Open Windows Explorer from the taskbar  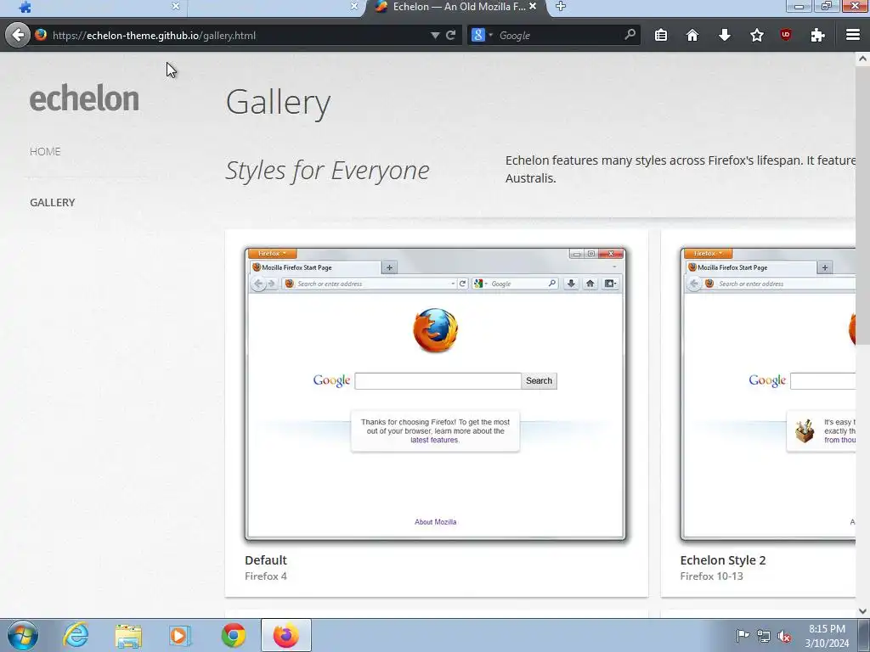tap(128, 635)
